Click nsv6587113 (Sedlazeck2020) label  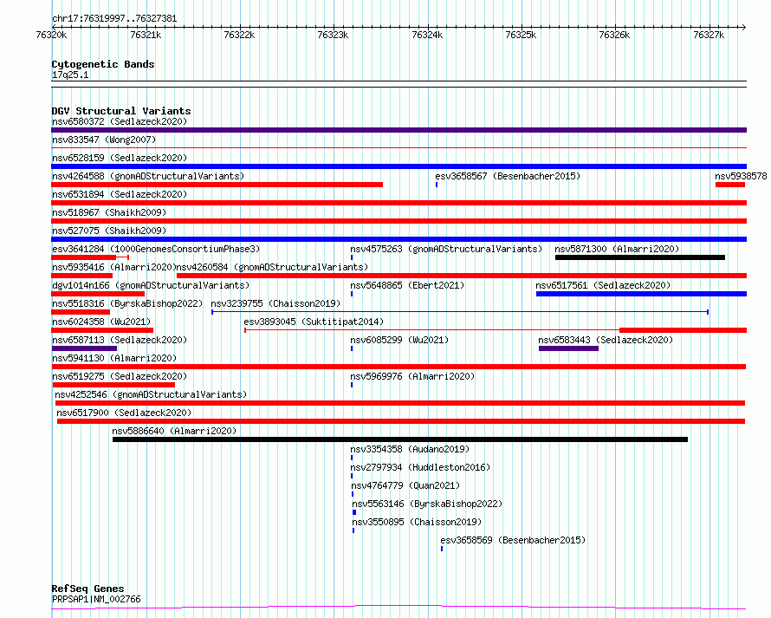coord(120,340)
